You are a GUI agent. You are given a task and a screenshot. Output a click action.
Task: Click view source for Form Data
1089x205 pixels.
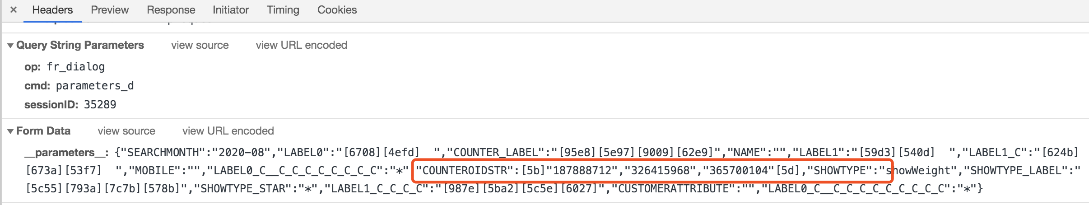[126, 131]
